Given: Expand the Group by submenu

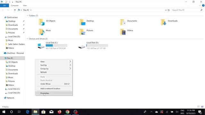Looking at the screenshot, I should pos(70,68).
